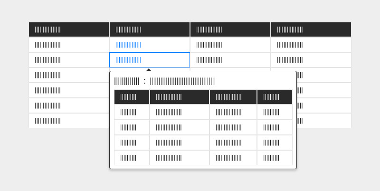Select second-row second-column cell in popover table
Viewport: 380px width, 191px height.
[x=169, y=127]
